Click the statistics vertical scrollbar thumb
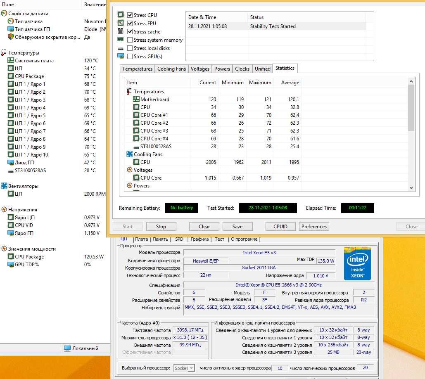The width and height of the screenshot is (425, 379). pyautogui.click(x=411, y=108)
